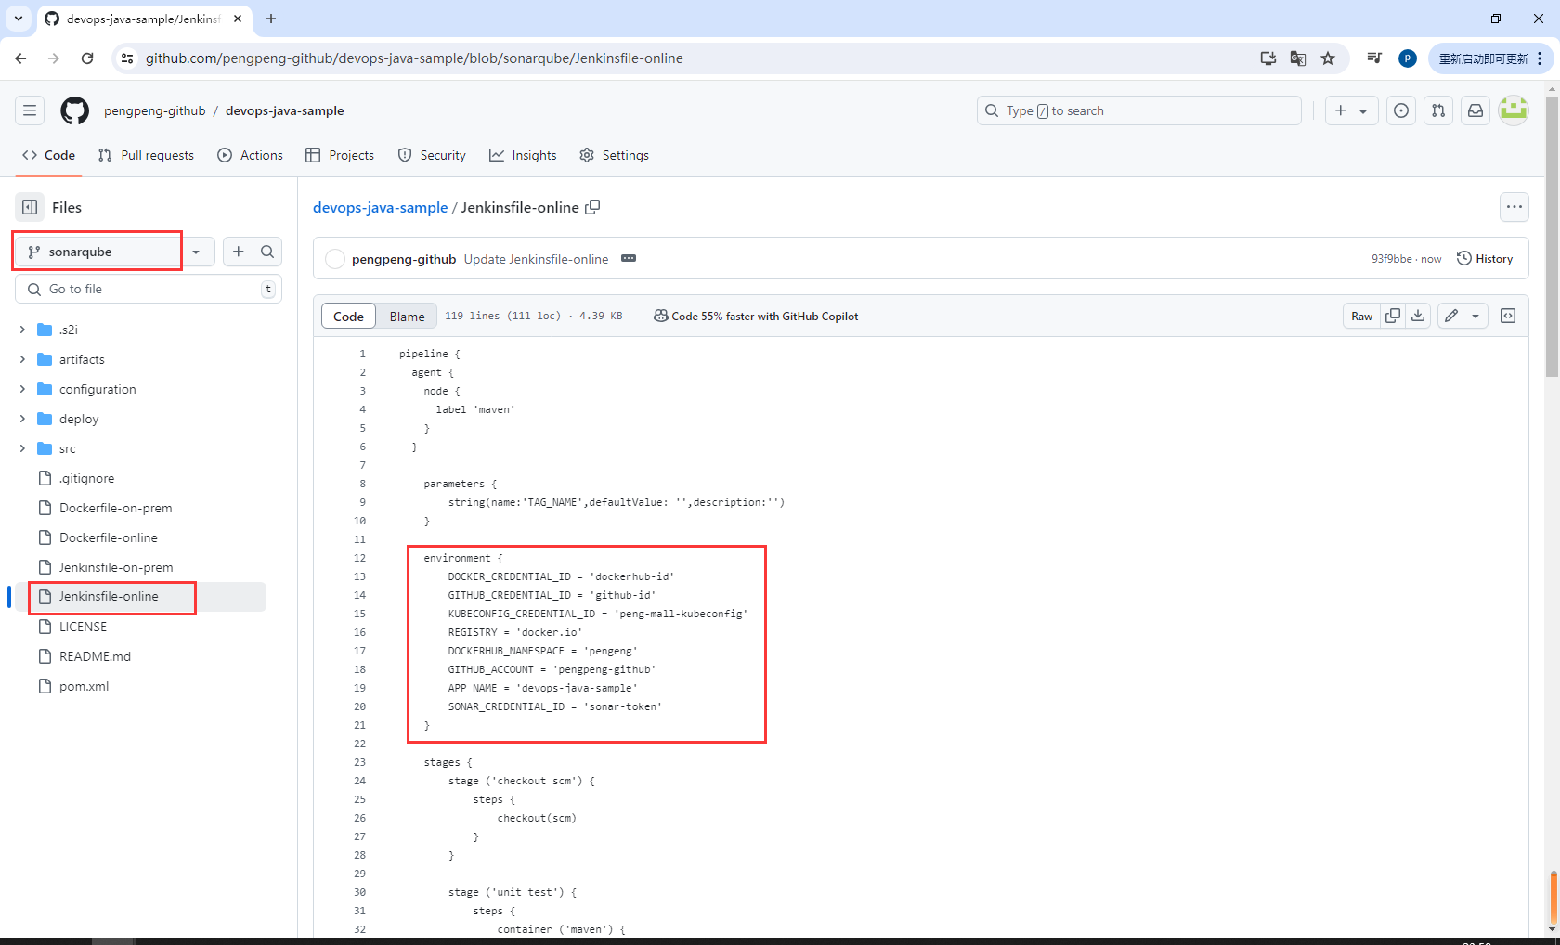Viewport: 1560px width, 945px height.
Task: Open the media control icon in Chrome toolbar
Action: (1374, 58)
